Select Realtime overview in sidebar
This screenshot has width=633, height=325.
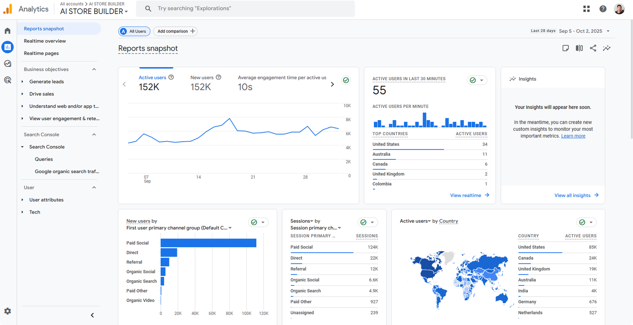click(45, 41)
